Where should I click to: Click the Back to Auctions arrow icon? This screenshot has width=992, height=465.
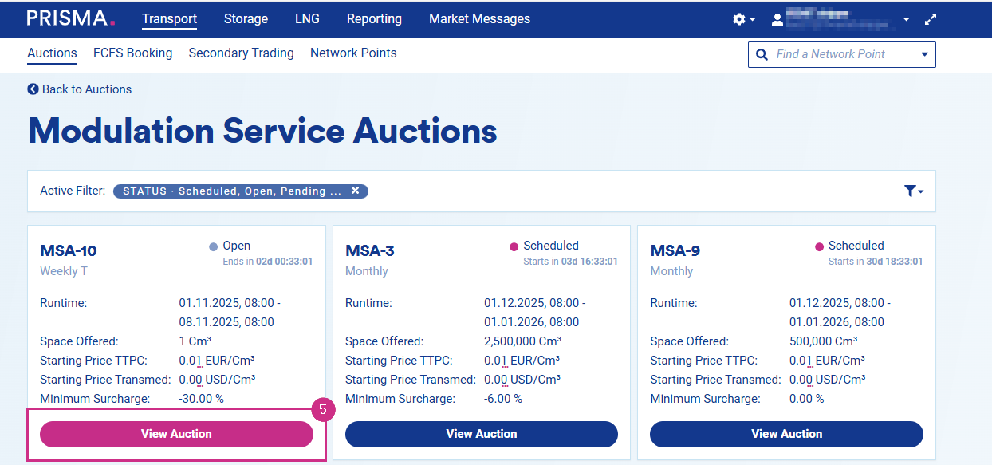point(33,89)
